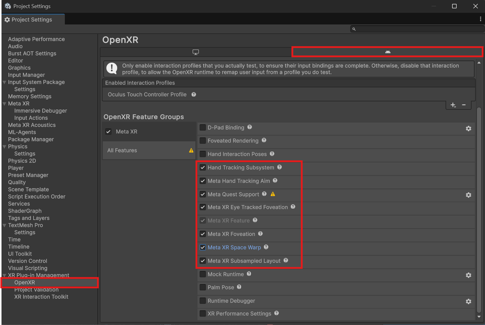Open help icon for Meta Quest Support
Image resolution: width=485 pixels, height=325 pixels.
(x=264, y=194)
